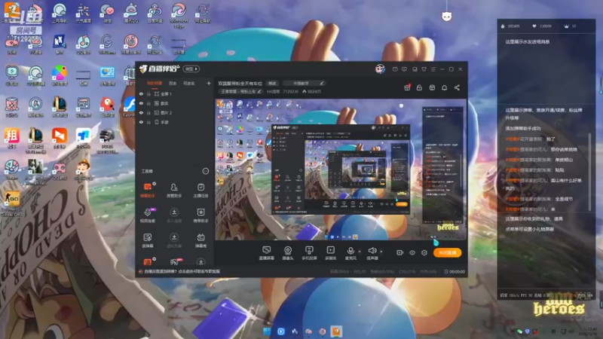Collapse the 工具箱 toolbox section
Image resolution: width=603 pixels, height=339 pixels.
click(206, 171)
